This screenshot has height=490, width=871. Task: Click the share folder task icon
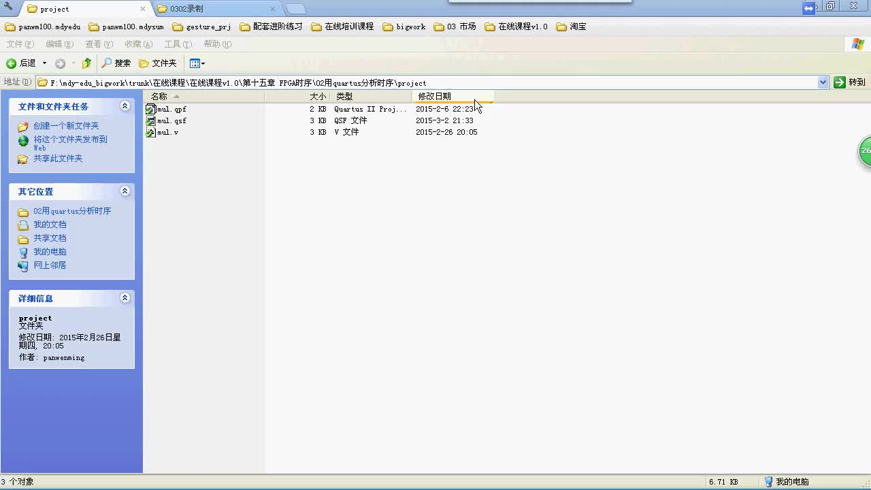click(x=23, y=159)
